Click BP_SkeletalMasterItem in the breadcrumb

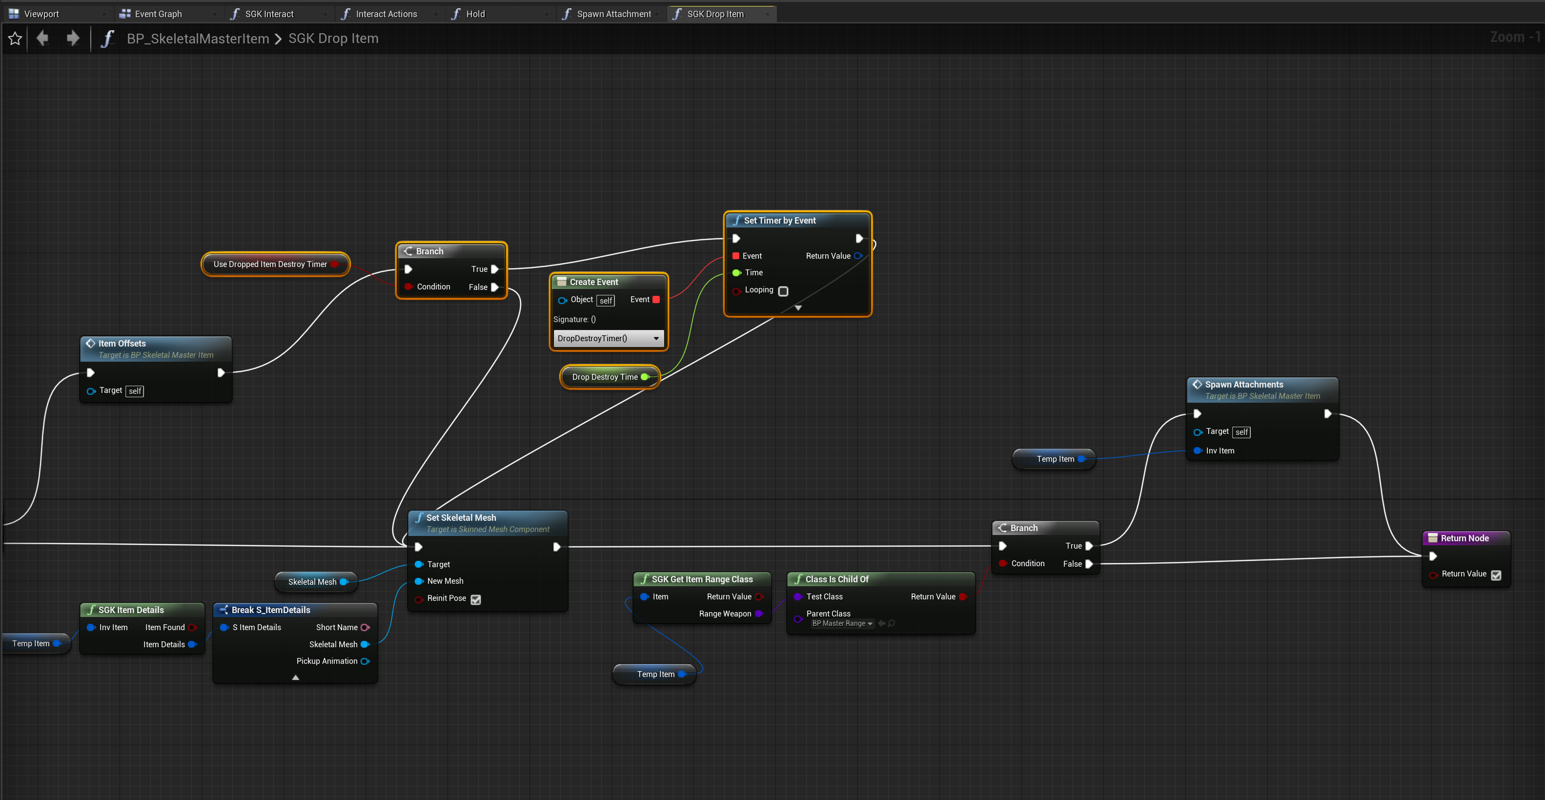(198, 39)
